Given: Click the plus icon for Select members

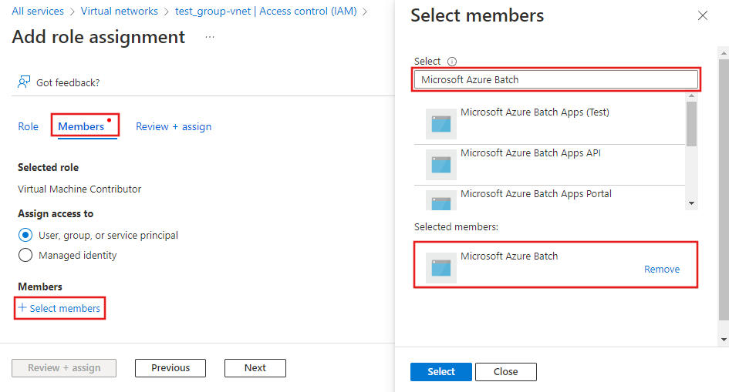Looking at the screenshot, I should [x=22, y=308].
